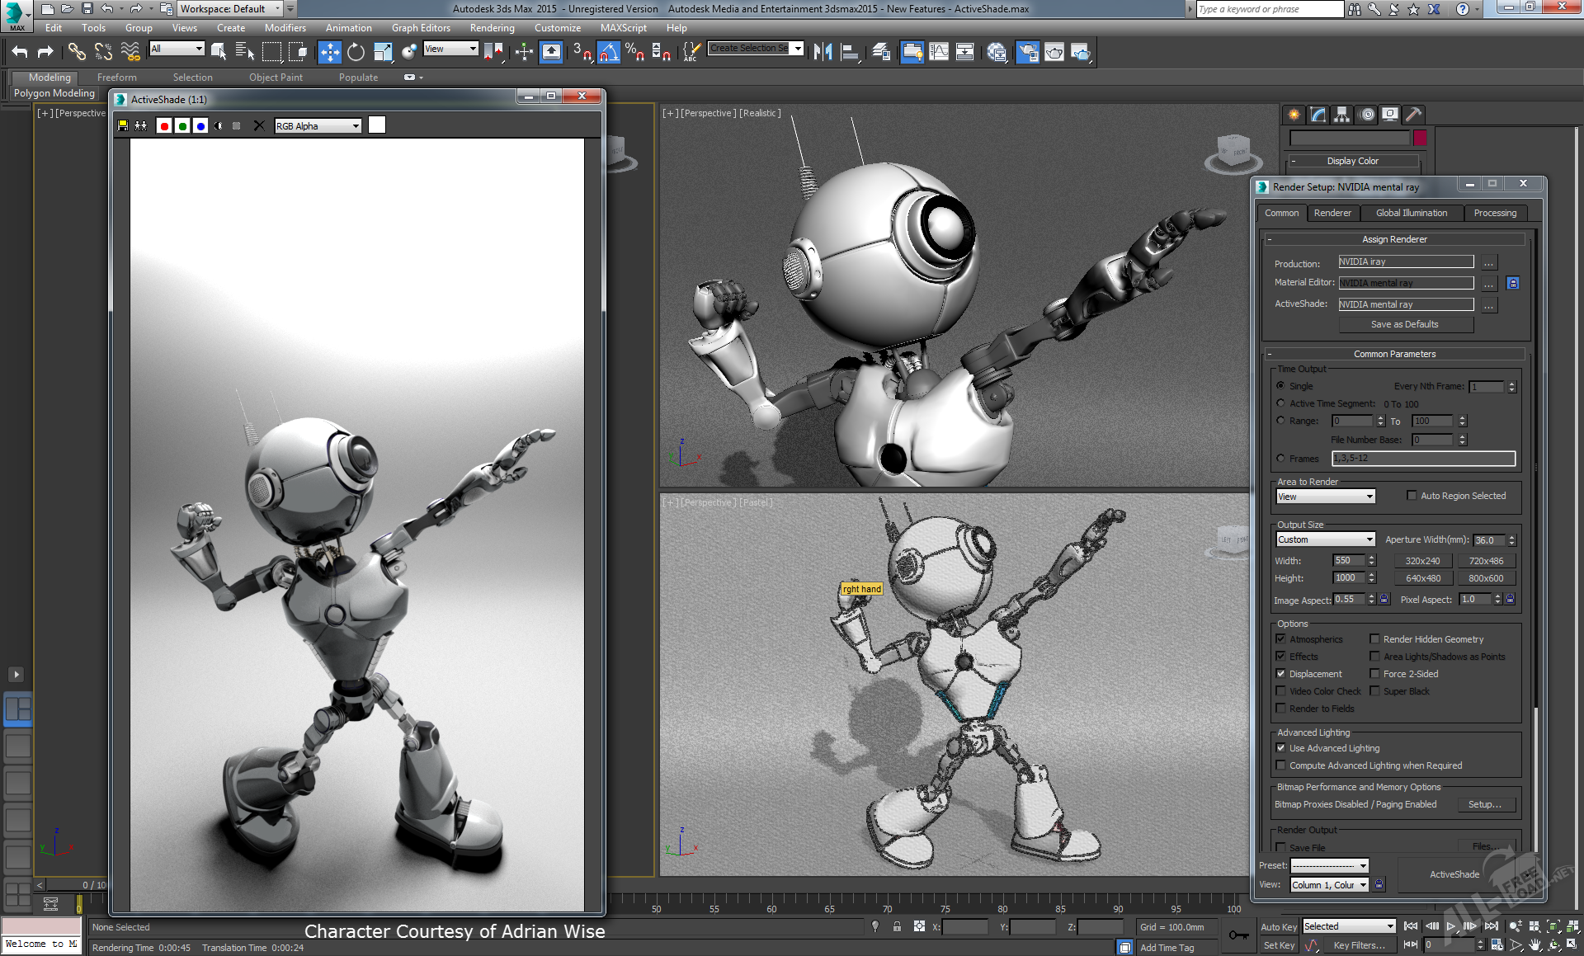This screenshot has width=1584, height=956.
Task: Open the Rendering menu
Action: click(x=492, y=28)
